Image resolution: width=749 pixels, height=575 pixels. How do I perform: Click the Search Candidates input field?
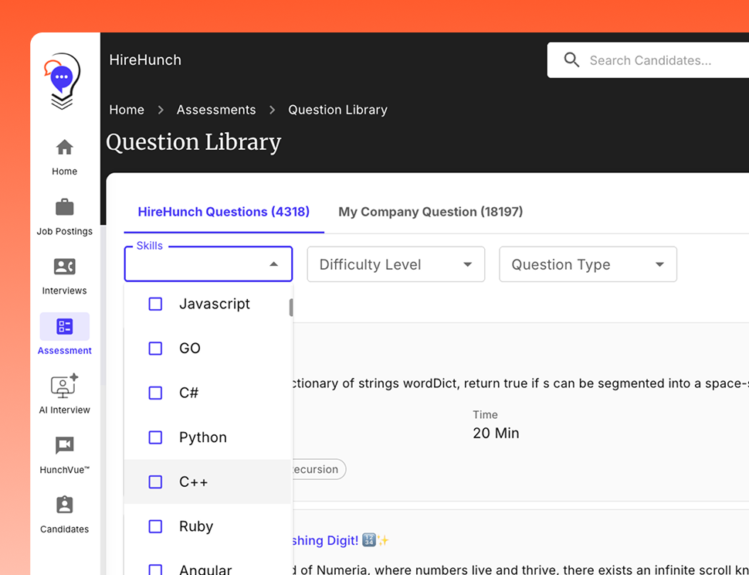(656, 60)
